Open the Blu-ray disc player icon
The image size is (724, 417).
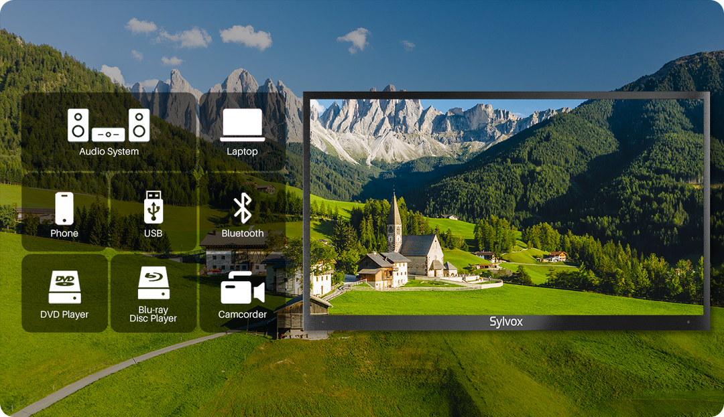154,284
